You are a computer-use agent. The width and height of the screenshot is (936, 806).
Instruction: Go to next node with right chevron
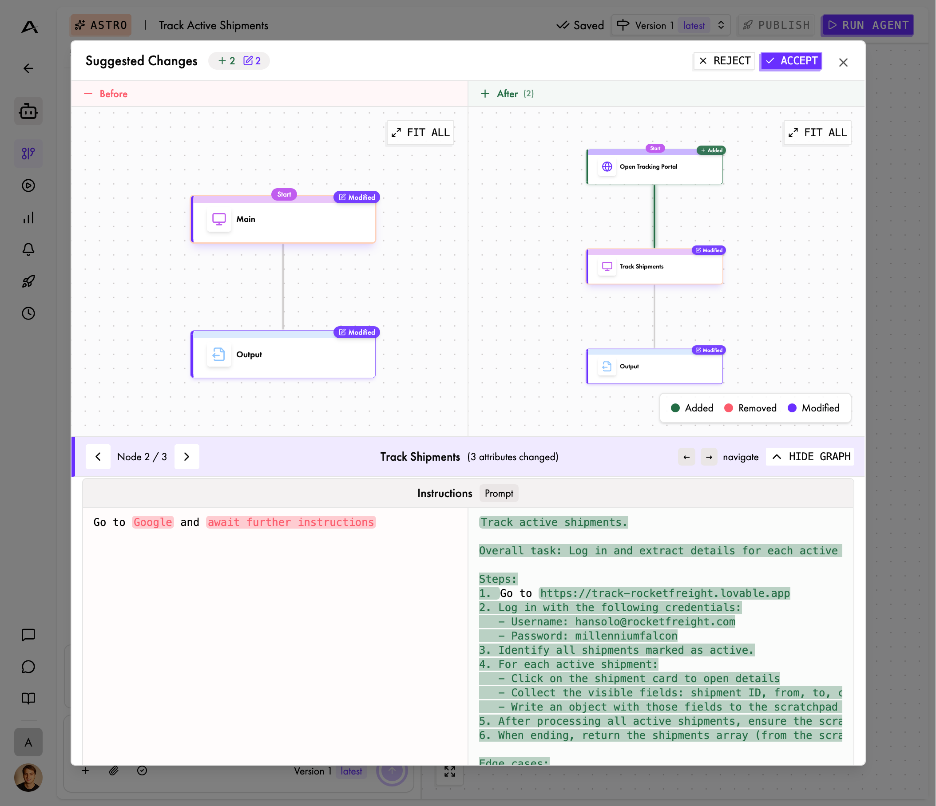pos(186,457)
